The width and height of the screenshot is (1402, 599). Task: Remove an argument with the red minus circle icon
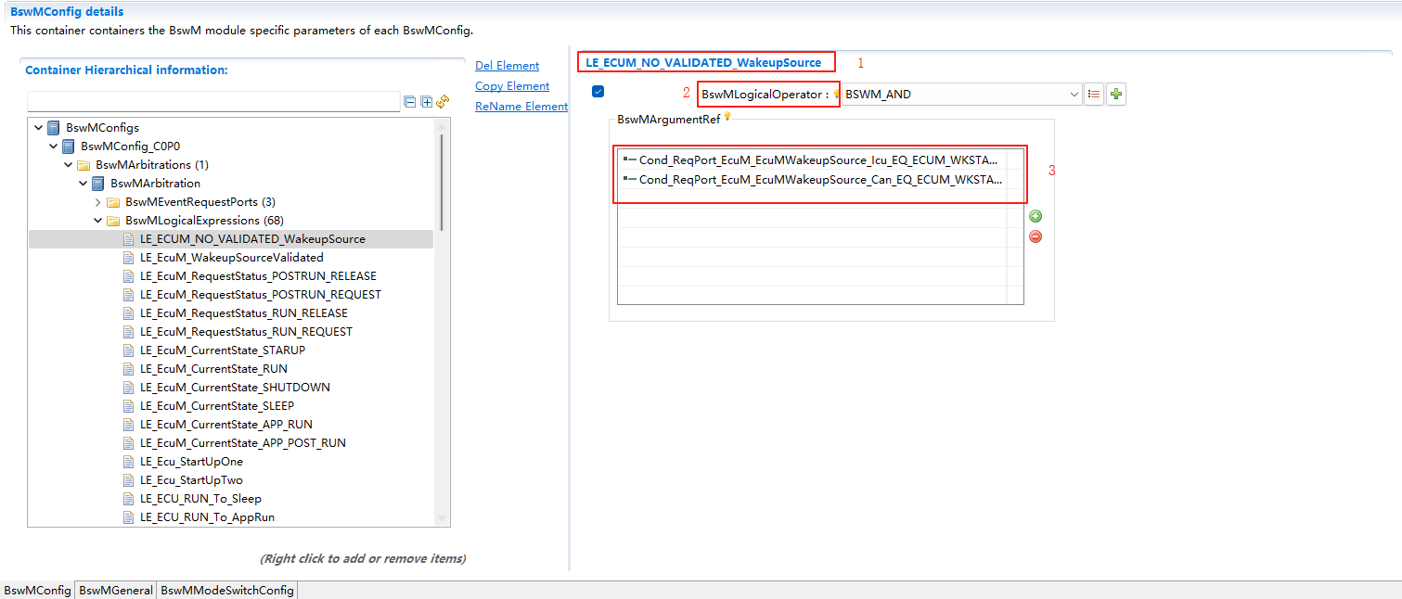[x=1035, y=236]
